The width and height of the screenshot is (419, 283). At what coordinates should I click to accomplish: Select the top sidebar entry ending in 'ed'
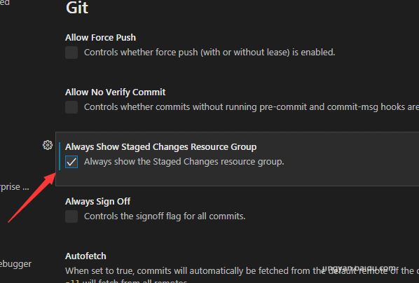[5, 2]
